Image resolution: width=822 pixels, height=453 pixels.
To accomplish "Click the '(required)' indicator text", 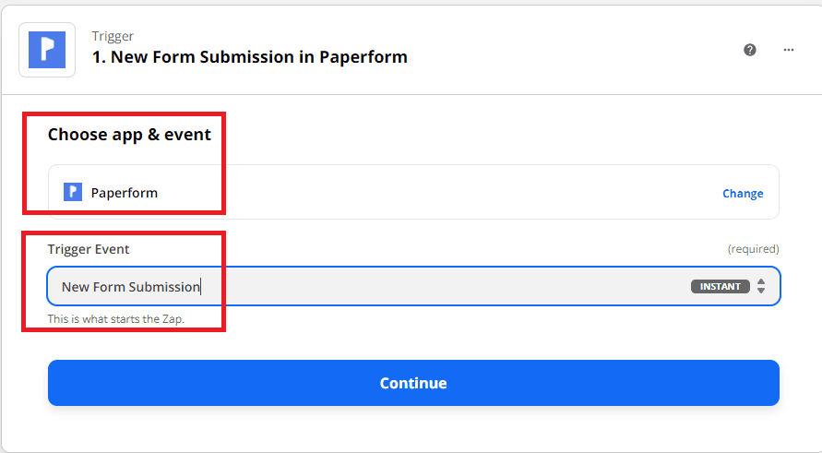I will point(753,249).
